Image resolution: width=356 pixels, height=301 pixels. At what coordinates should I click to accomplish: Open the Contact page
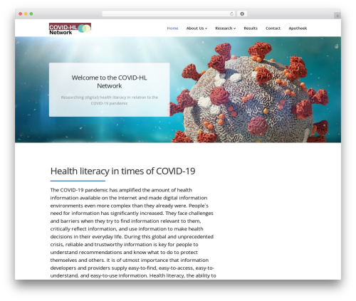coord(273,28)
